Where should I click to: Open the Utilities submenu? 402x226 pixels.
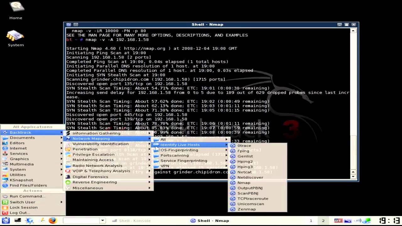point(32,175)
